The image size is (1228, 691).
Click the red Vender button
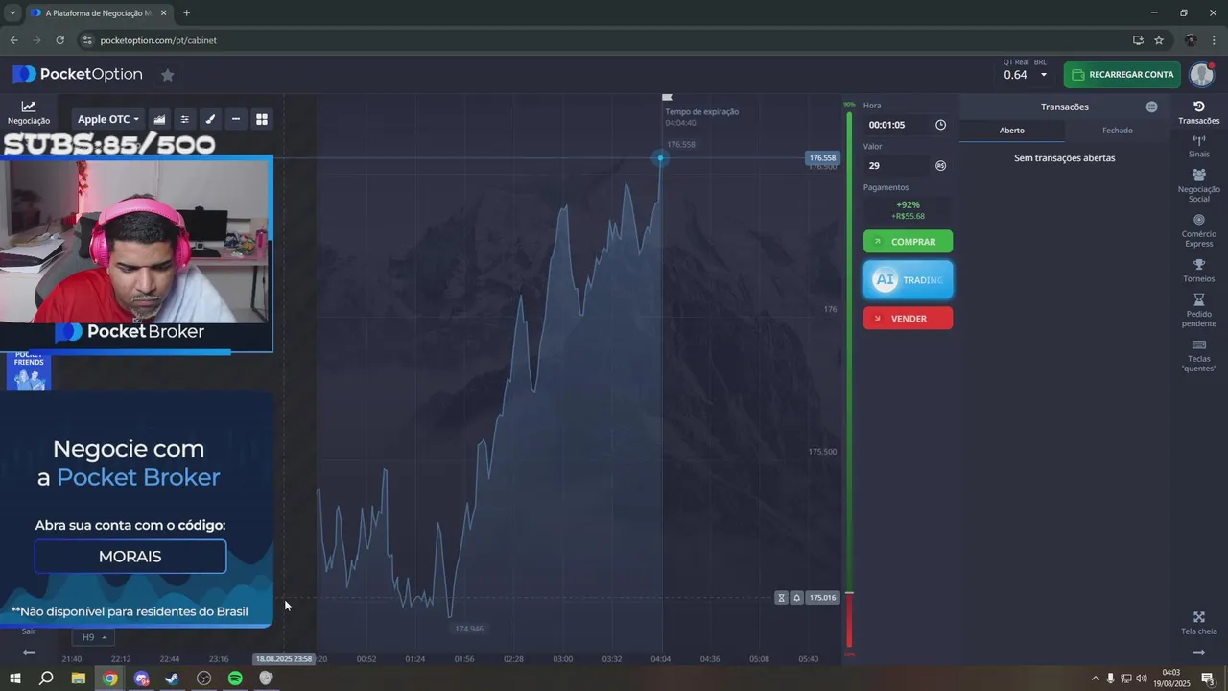pyautogui.click(x=908, y=319)
